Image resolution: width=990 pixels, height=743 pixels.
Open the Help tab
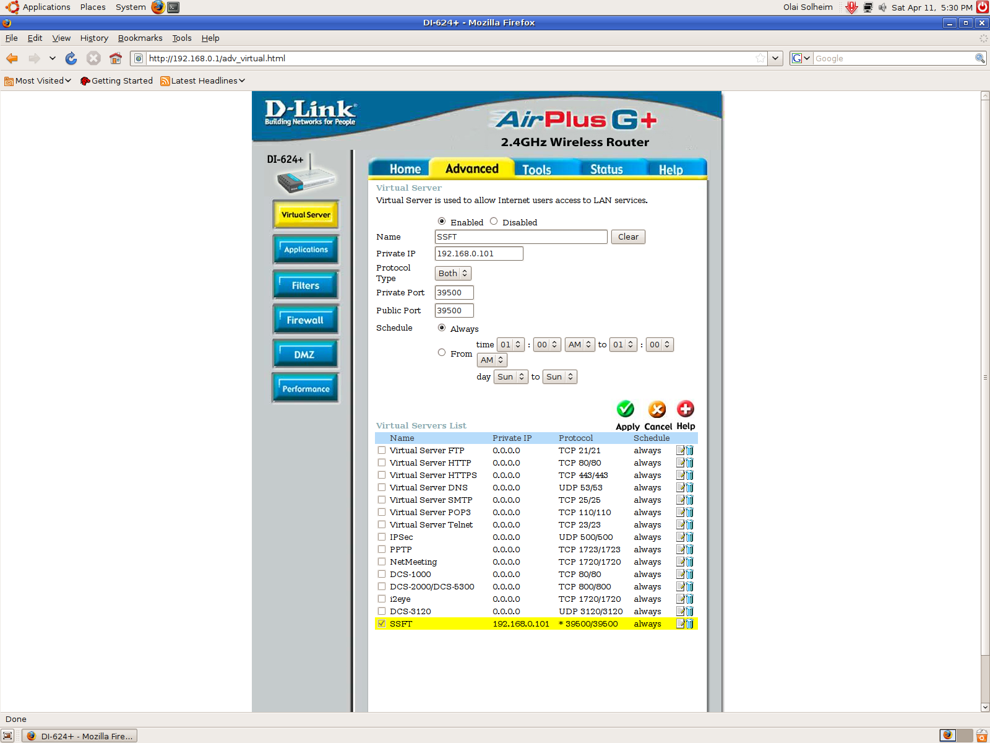[671, 169]
